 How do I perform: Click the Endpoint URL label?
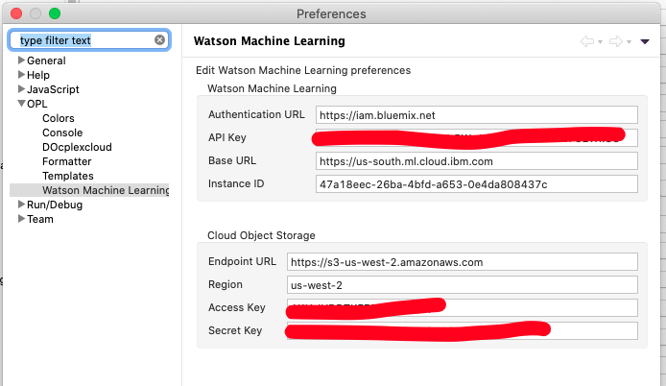tap(242, 261)
